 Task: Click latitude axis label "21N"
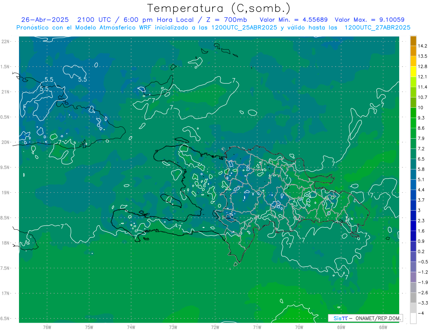[x=5, y=92]
